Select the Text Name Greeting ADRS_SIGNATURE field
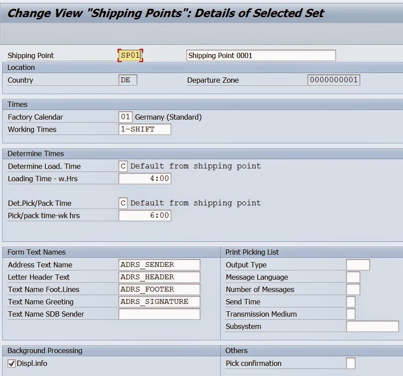Screen dimensions: 403x376 coord(159,302)
